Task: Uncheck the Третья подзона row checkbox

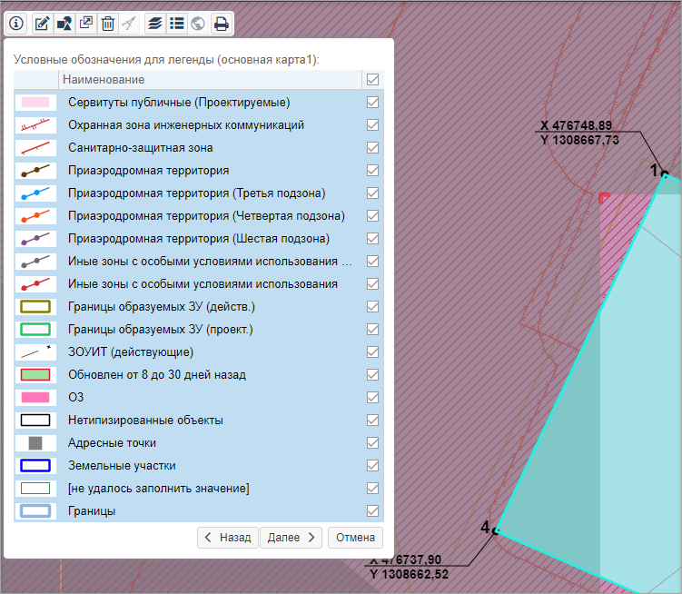Action: coord(372,193)
